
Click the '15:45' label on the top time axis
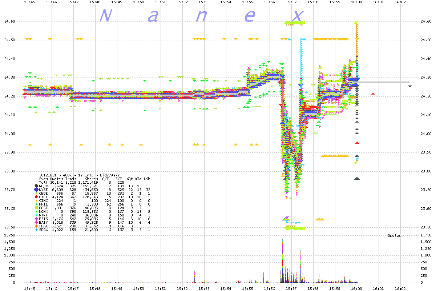tap(29, 2)
